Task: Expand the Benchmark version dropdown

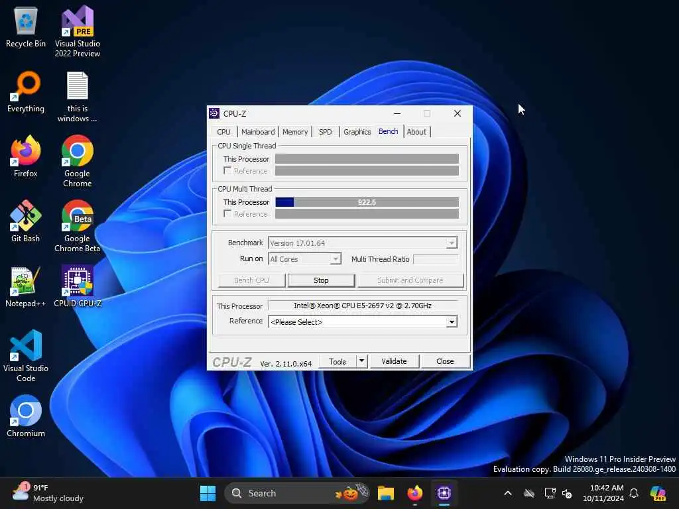Action: pos(451,243)
